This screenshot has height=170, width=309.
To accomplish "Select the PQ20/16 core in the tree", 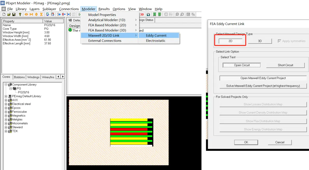I will click(x=24, y=92).
